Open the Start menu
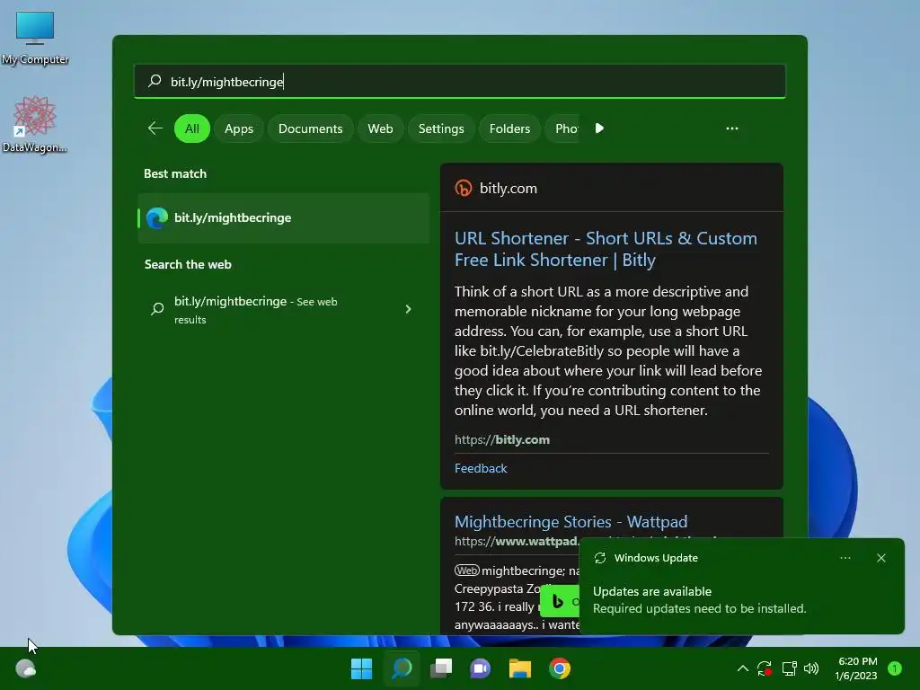This screenshot has height=690, width=920. point(361,668)
